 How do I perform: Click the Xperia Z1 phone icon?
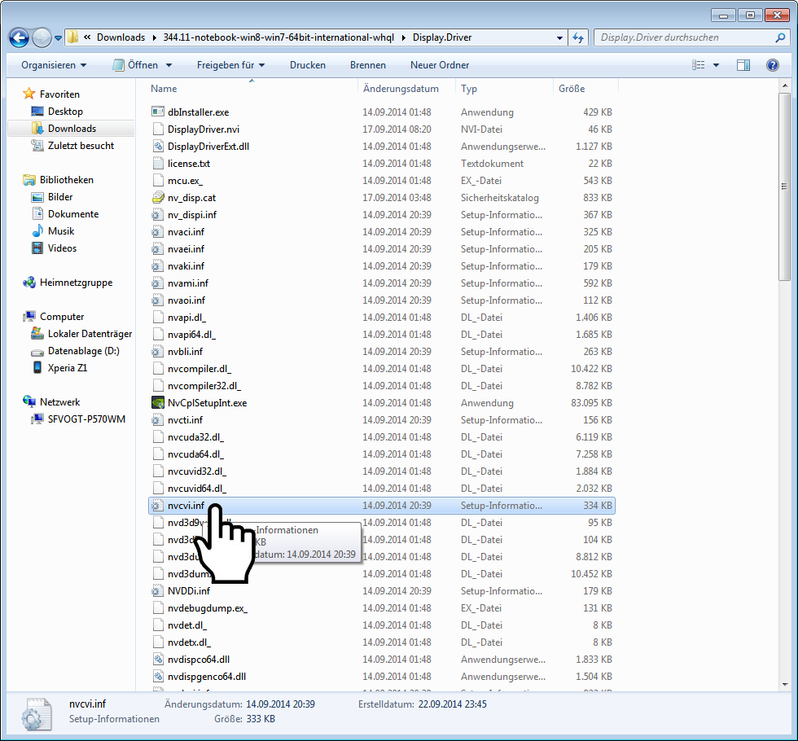pos(37,367)
